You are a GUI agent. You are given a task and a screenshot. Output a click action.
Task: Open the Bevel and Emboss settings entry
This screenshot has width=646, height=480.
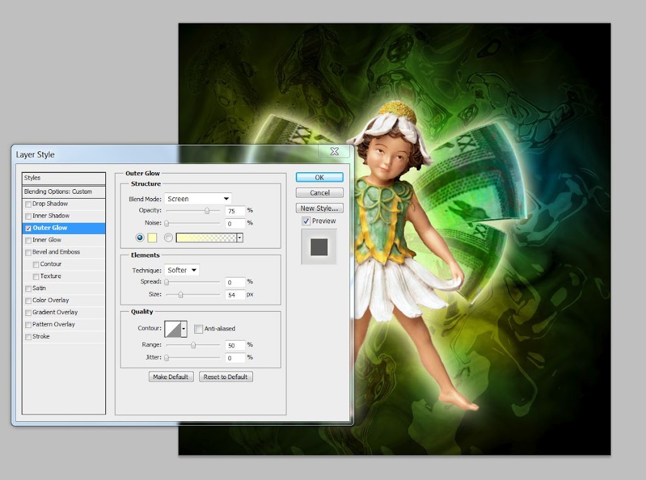tap(64, 252)
